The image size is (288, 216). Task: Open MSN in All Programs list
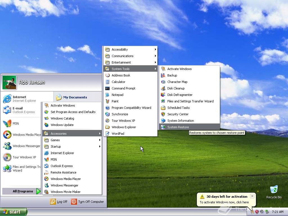72,159
